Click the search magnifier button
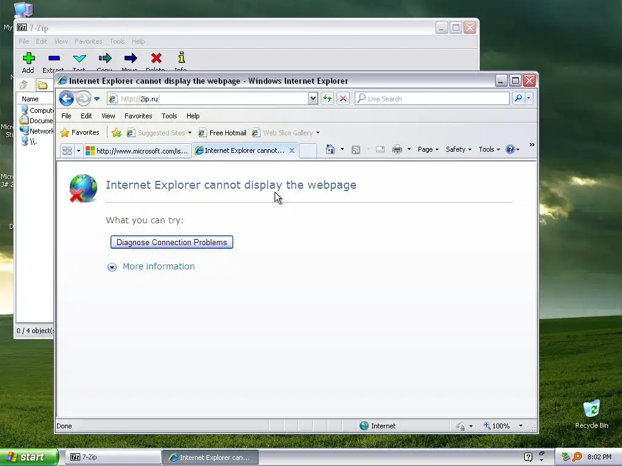Image resolution: width=622 pixels, height=466 pixels. click(518, 98)
